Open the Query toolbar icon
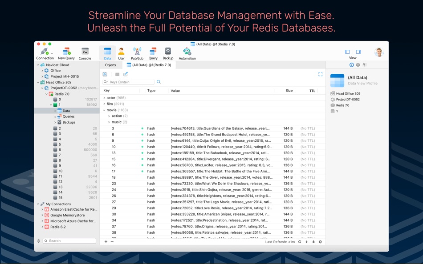This screenshot has height=264, width=423. 153,54
